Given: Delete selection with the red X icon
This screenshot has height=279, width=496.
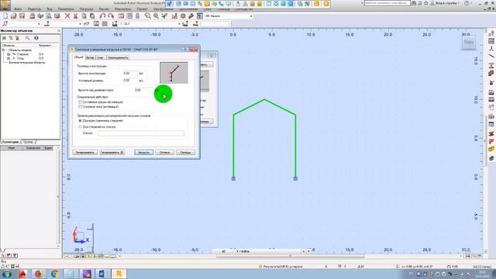Looking at the screenshot, I should click(x=67, y=15).
